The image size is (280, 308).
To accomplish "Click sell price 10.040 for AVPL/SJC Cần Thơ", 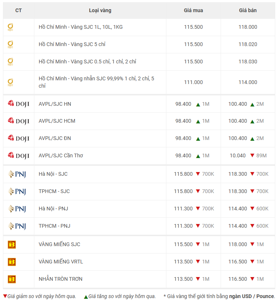I will pos(238,155).
